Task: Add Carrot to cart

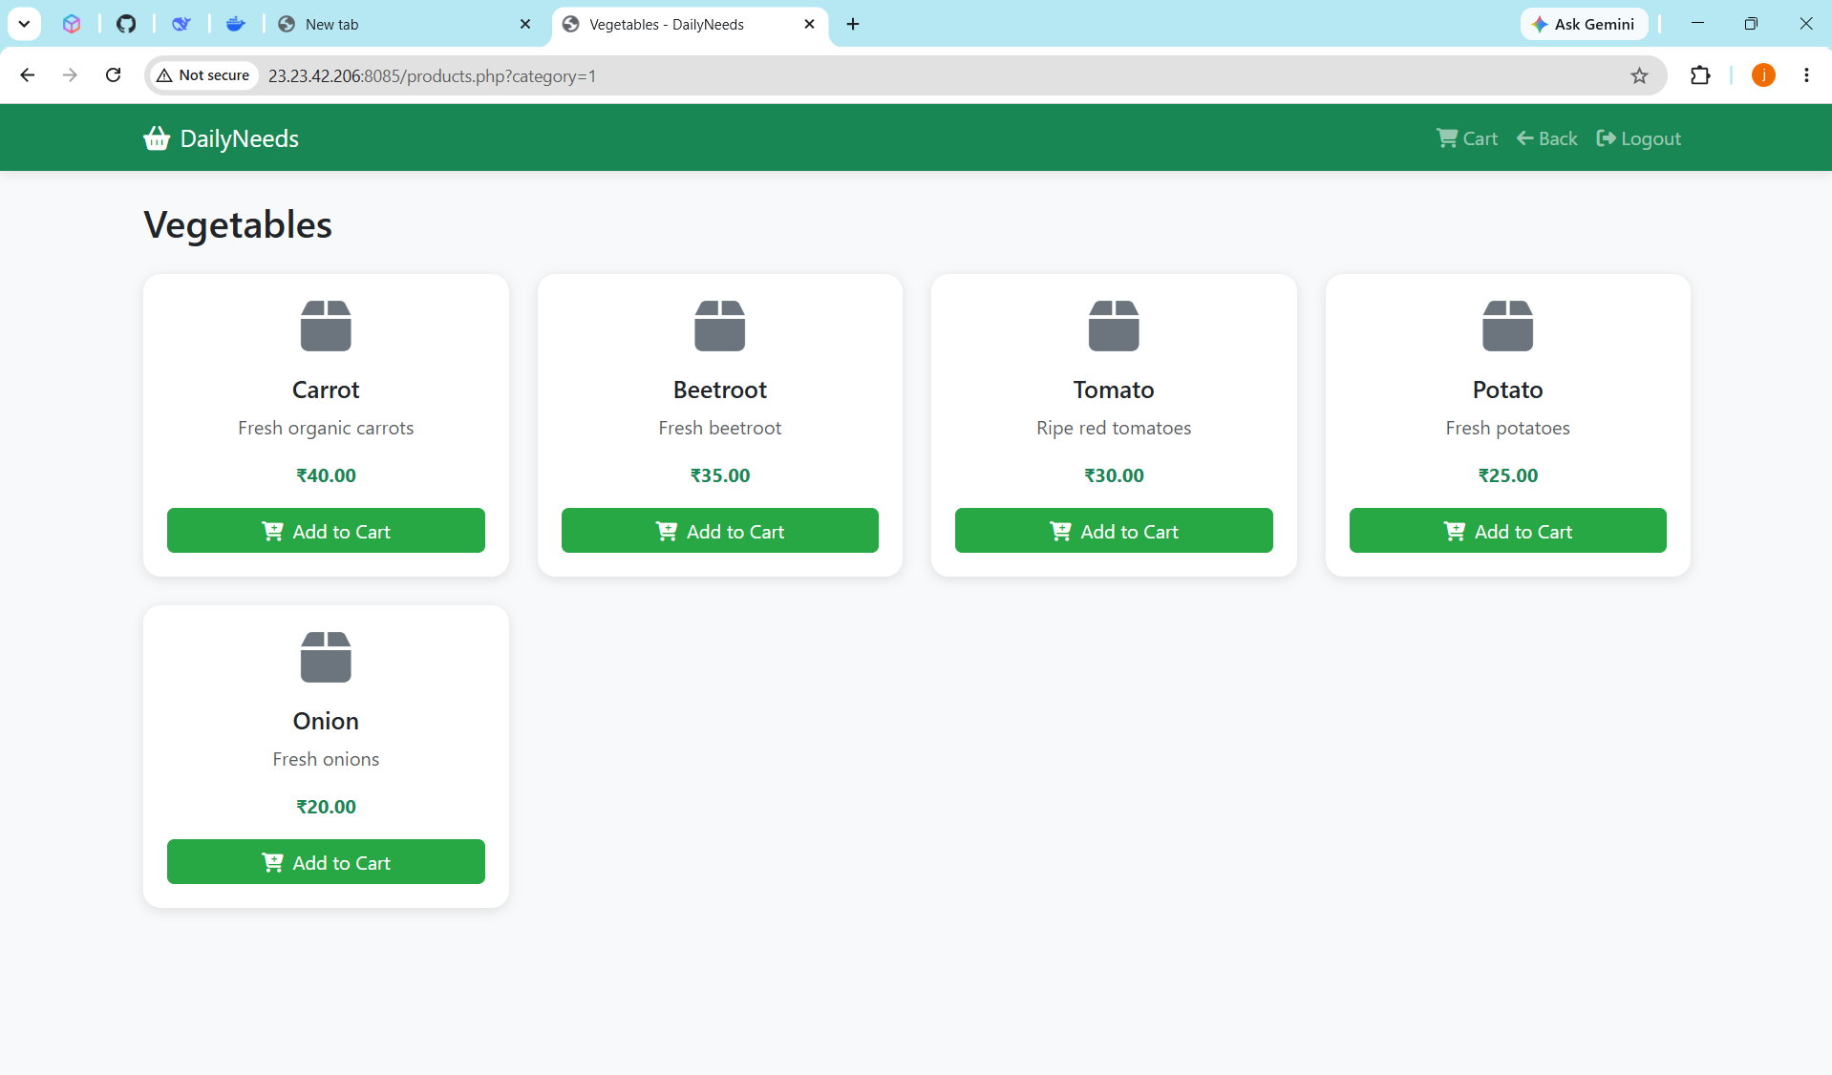Action: pyautogui.click(x=326, y=531)
